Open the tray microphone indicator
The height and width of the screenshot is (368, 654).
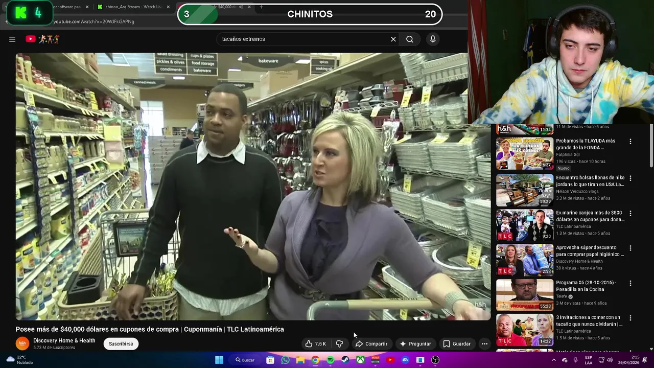pos(575,360)
